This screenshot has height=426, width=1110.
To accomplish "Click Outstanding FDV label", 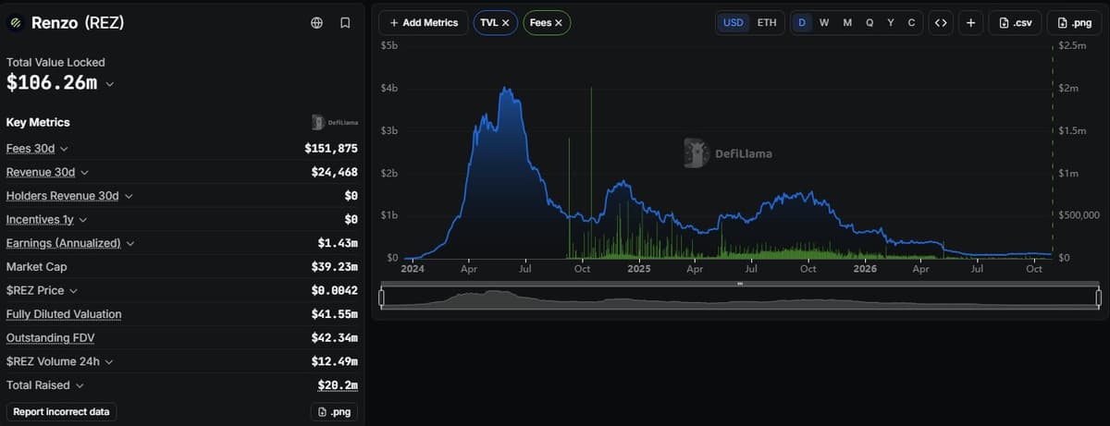I will 50,338.
